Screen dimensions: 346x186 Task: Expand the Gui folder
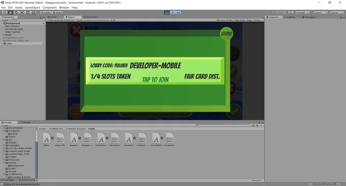4,140
